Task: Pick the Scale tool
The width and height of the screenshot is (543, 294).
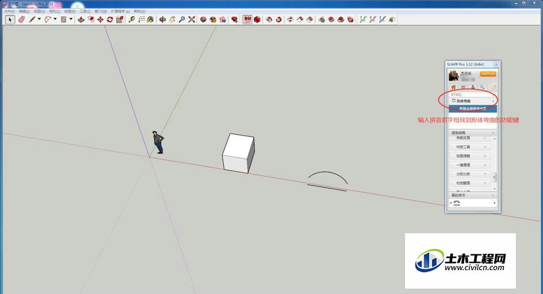Action: [x=120, y=20]
